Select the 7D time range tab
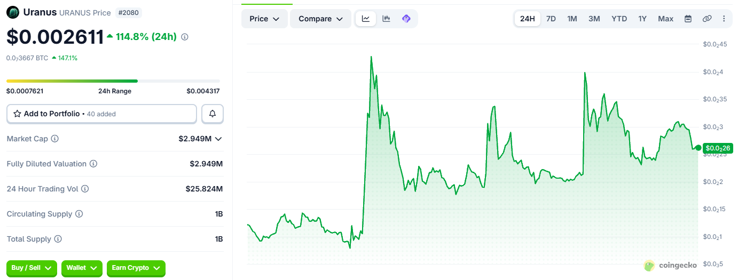Screen dimensions: 738x280 [x=551, y=19]
